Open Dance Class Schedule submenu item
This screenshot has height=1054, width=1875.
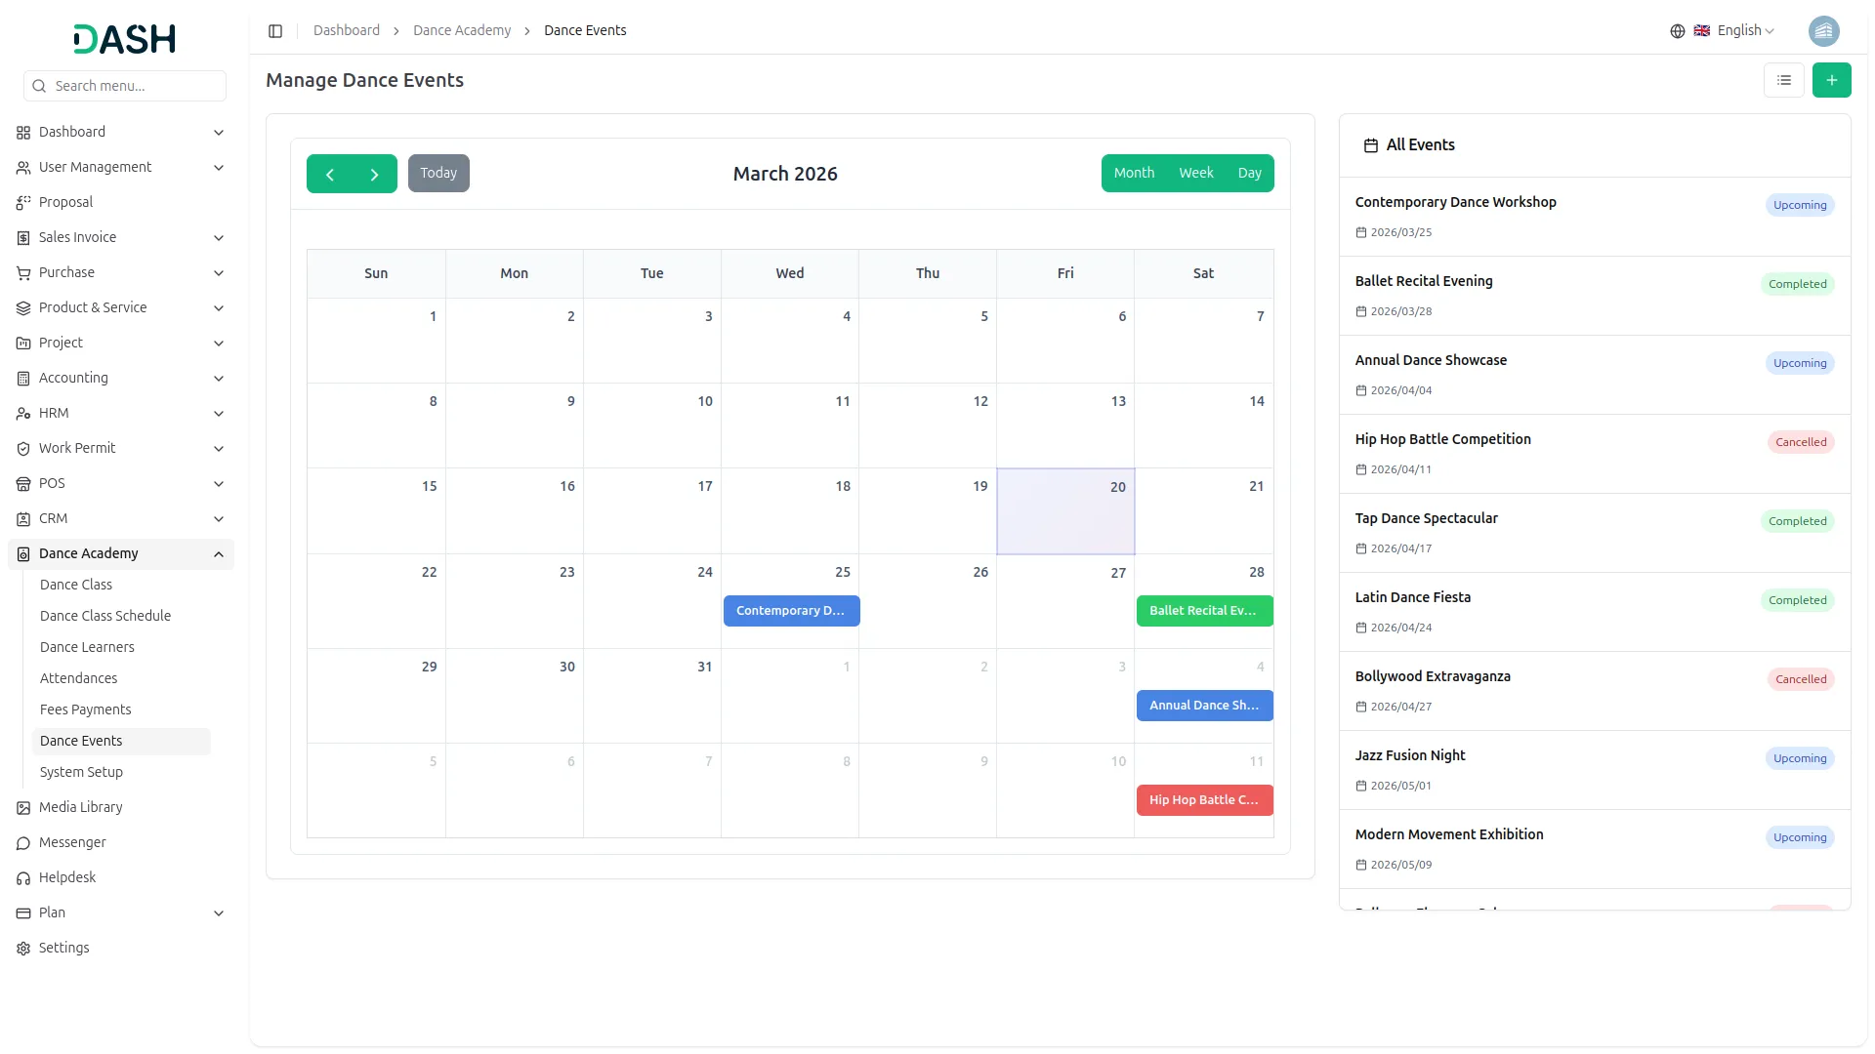(105, 616)
